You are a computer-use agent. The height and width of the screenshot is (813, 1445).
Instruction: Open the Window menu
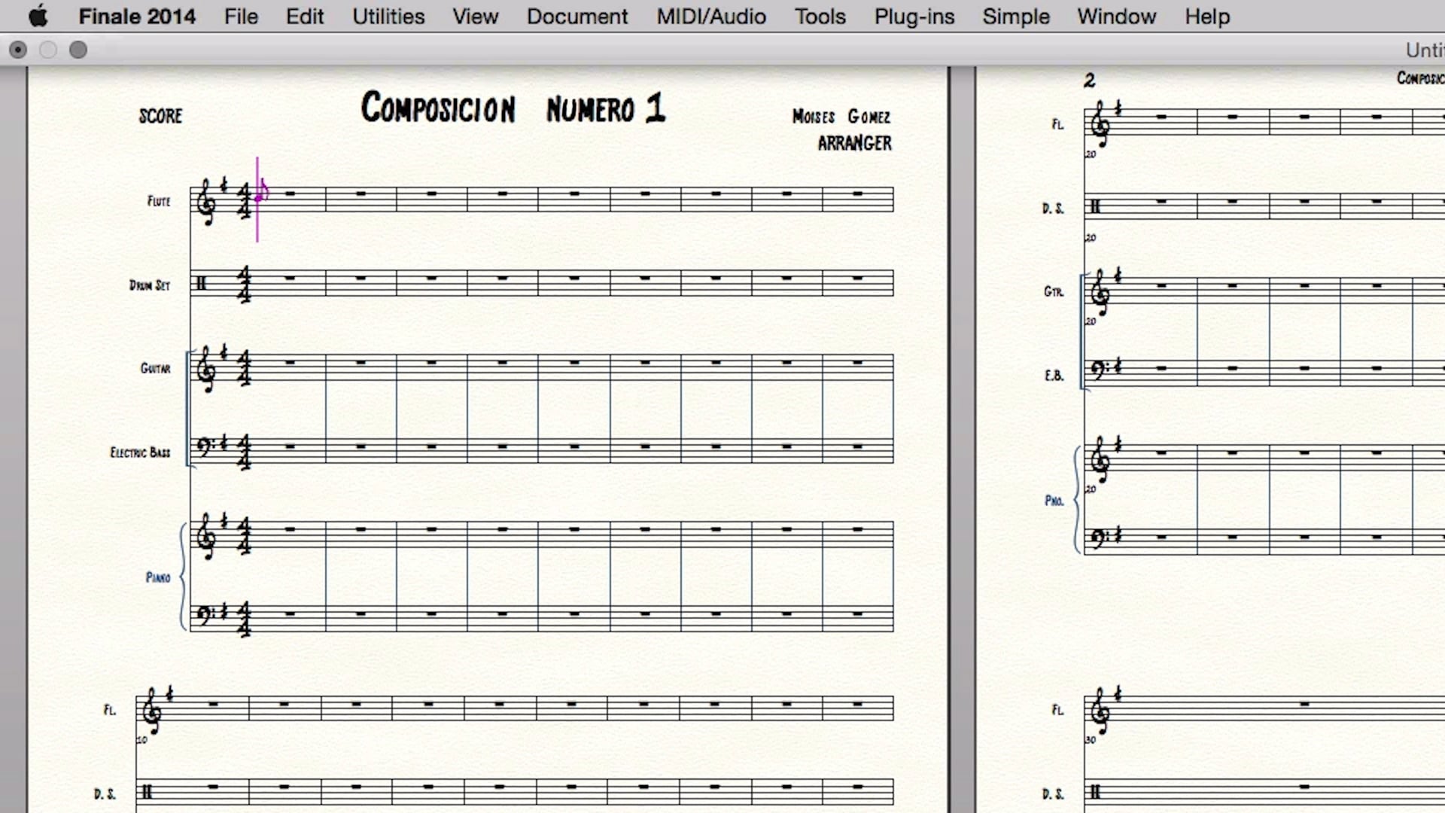click(x=1116, y=16)
